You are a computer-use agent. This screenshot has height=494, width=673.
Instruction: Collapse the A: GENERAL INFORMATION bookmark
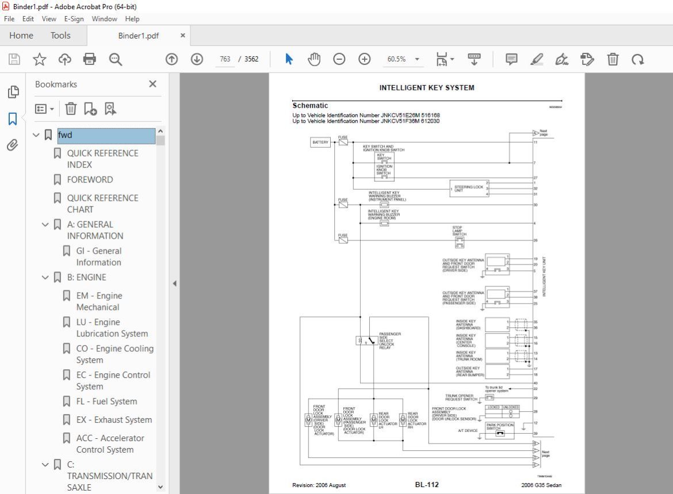coord(45,224)
